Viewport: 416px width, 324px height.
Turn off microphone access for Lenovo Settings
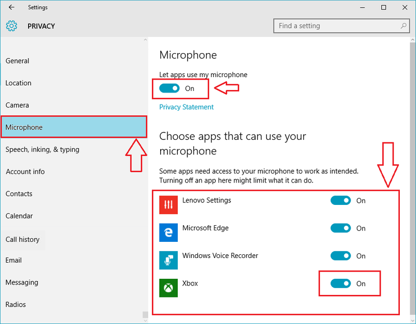pos(341,201)
